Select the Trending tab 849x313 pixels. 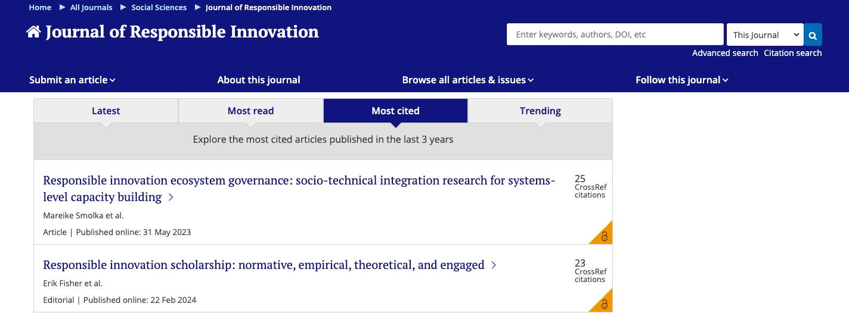540,111
